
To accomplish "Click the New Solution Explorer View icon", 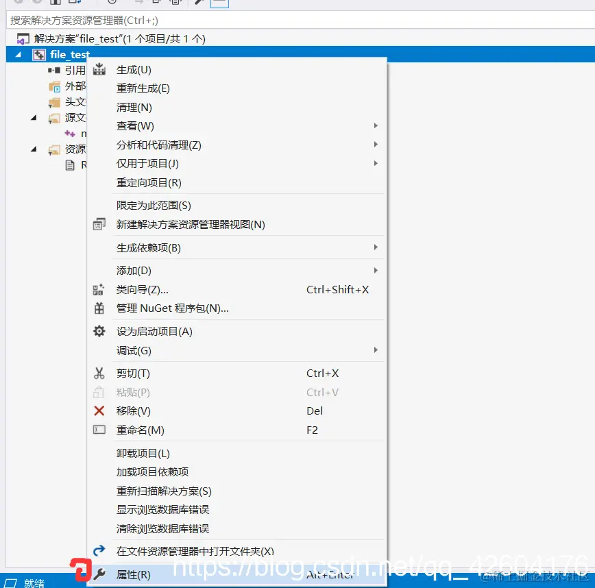I will coord(99,223).
